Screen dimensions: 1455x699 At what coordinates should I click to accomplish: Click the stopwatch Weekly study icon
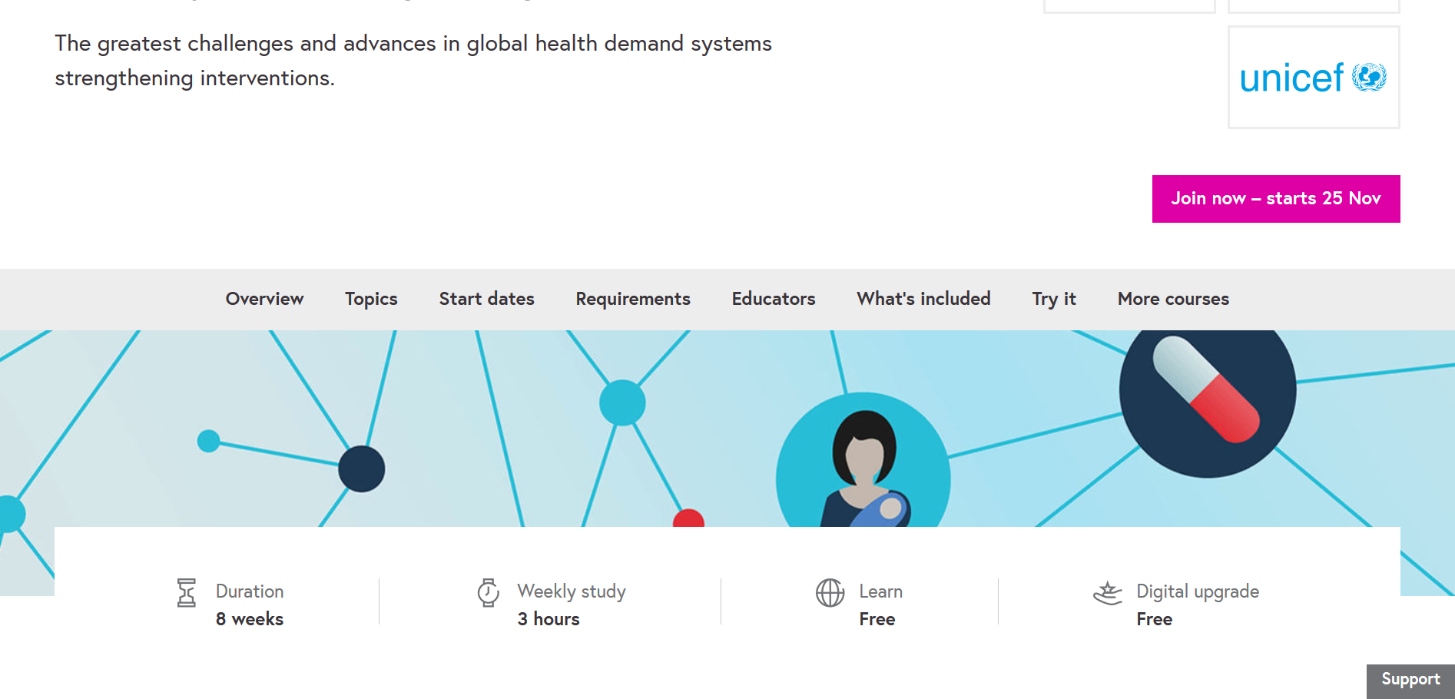[489, 593]
